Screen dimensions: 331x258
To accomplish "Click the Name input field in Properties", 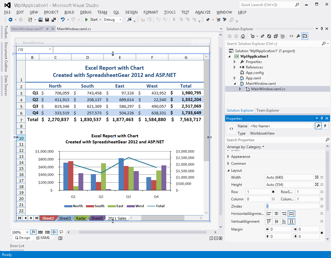I will 281,126.
